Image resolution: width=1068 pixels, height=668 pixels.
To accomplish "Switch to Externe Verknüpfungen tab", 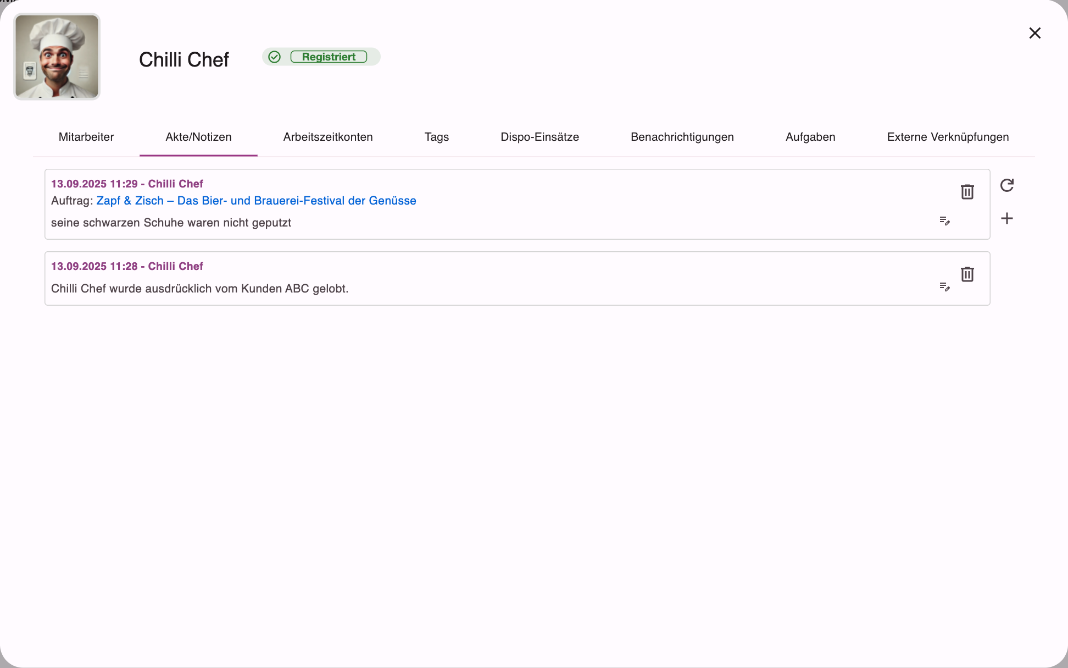I will (948, 137).
